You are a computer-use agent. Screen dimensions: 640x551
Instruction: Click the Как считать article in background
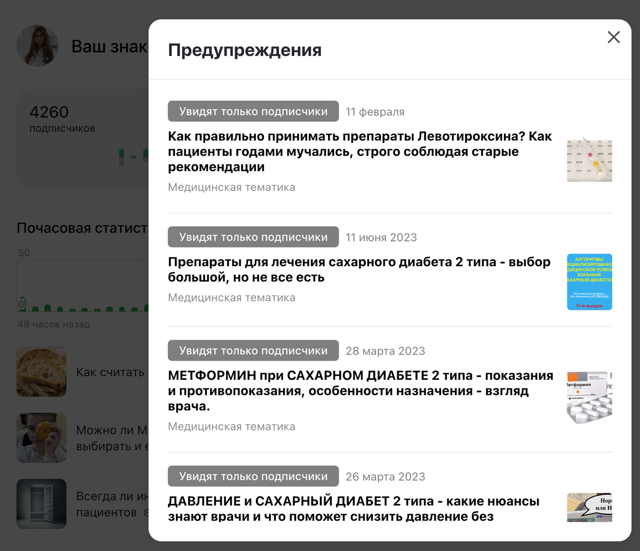[110, 372]
